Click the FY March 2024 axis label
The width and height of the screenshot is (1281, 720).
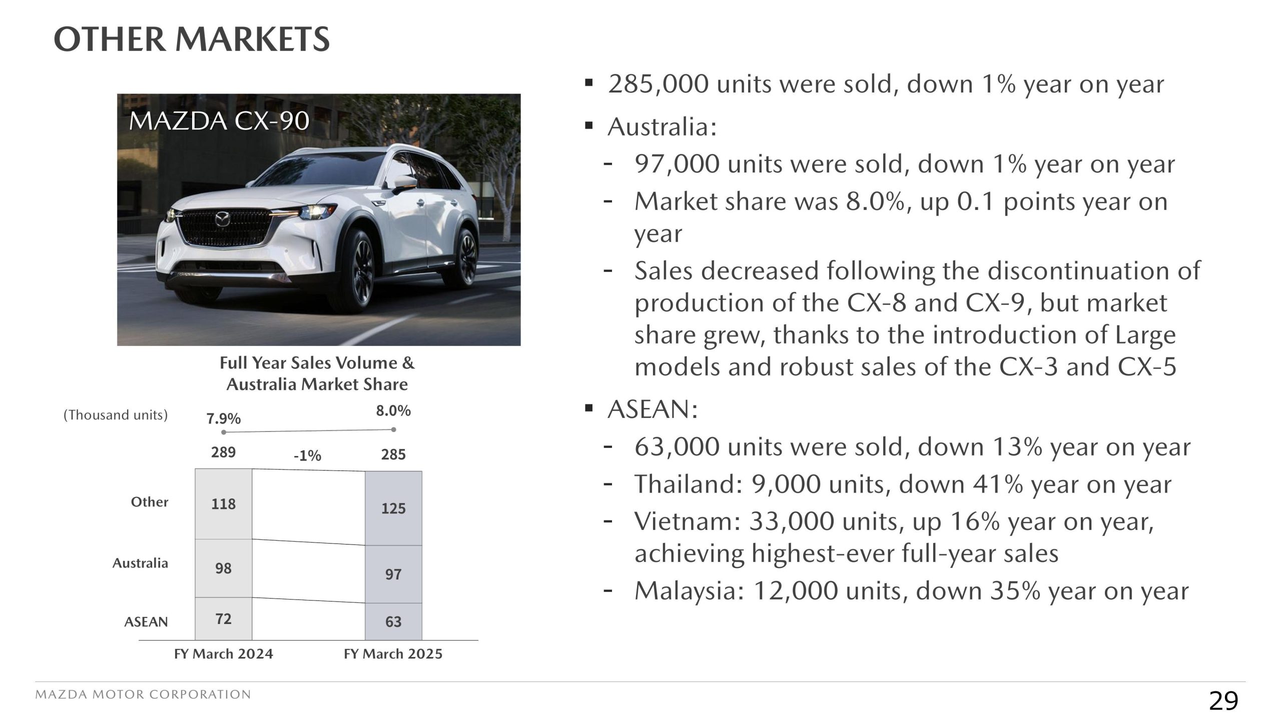[224, 654]
